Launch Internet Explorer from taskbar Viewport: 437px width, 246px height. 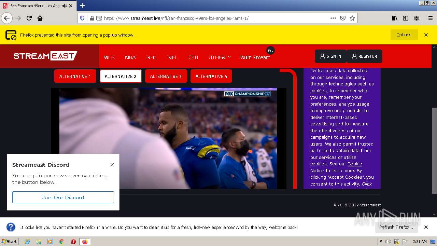(x=27, y=242)
